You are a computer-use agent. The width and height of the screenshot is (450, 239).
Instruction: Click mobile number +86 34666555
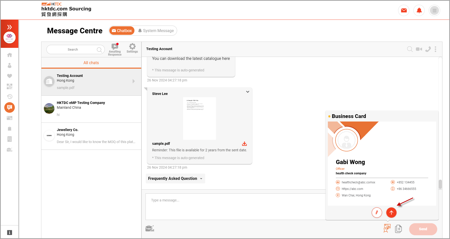(x=406, y=189)
